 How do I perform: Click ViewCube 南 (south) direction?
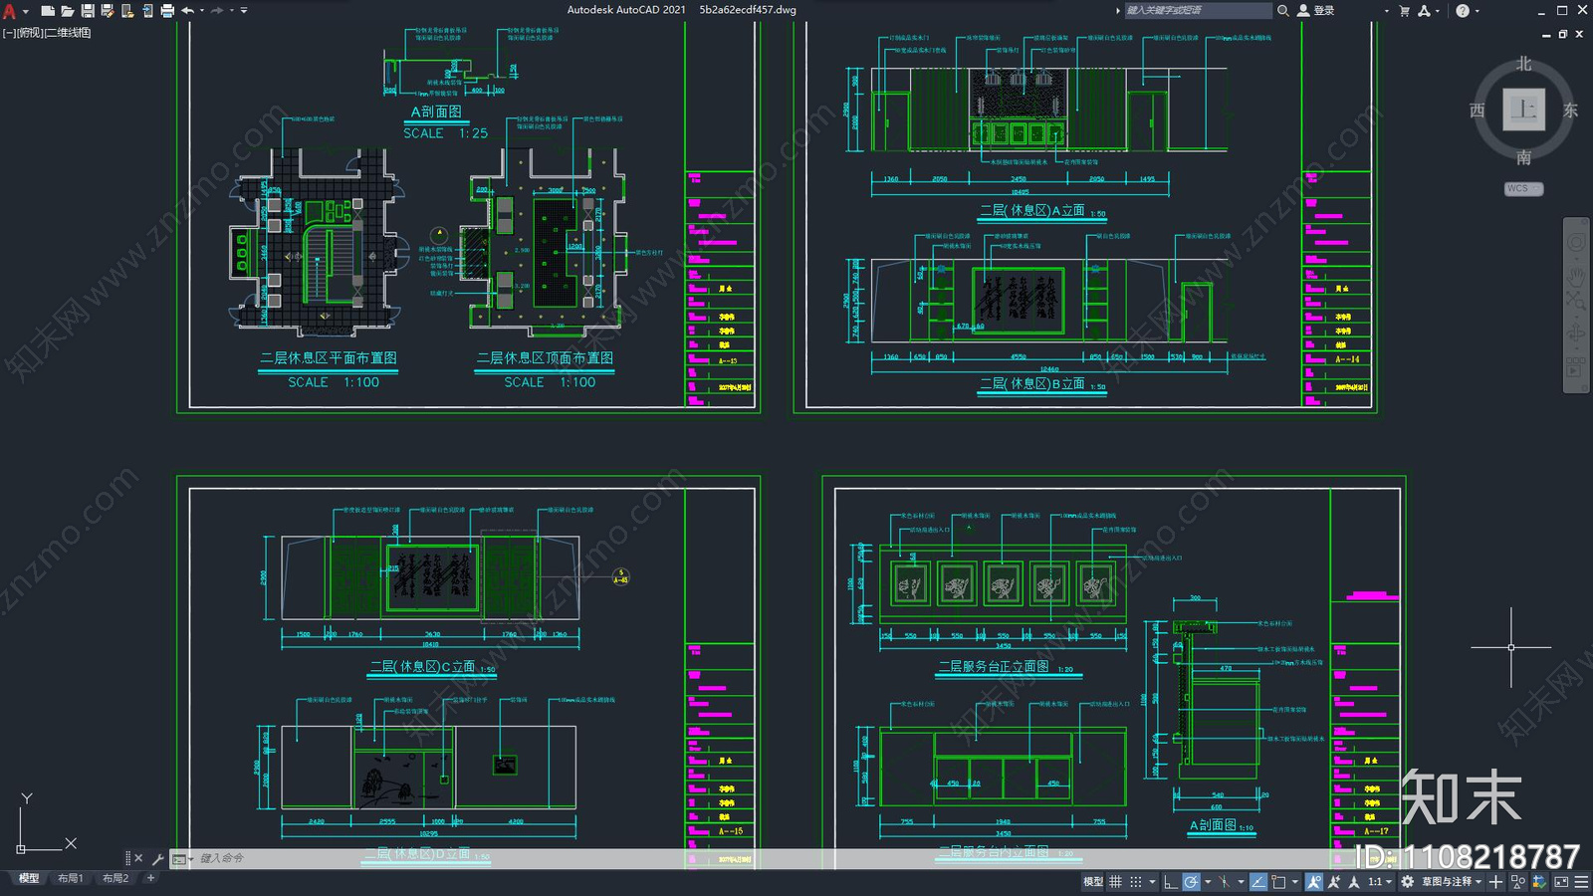pos(1523,157)
